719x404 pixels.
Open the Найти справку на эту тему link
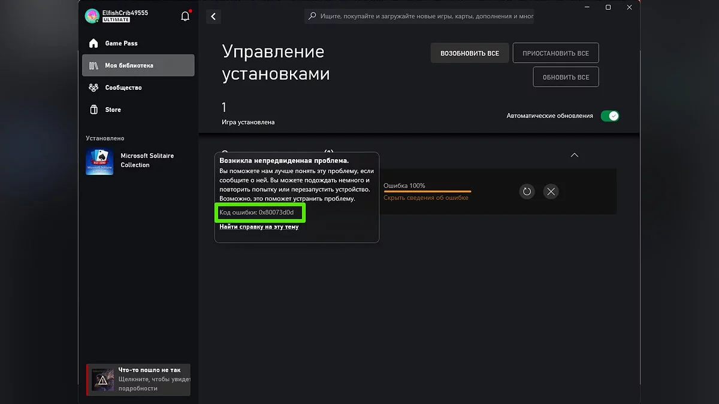pos(259,227)
